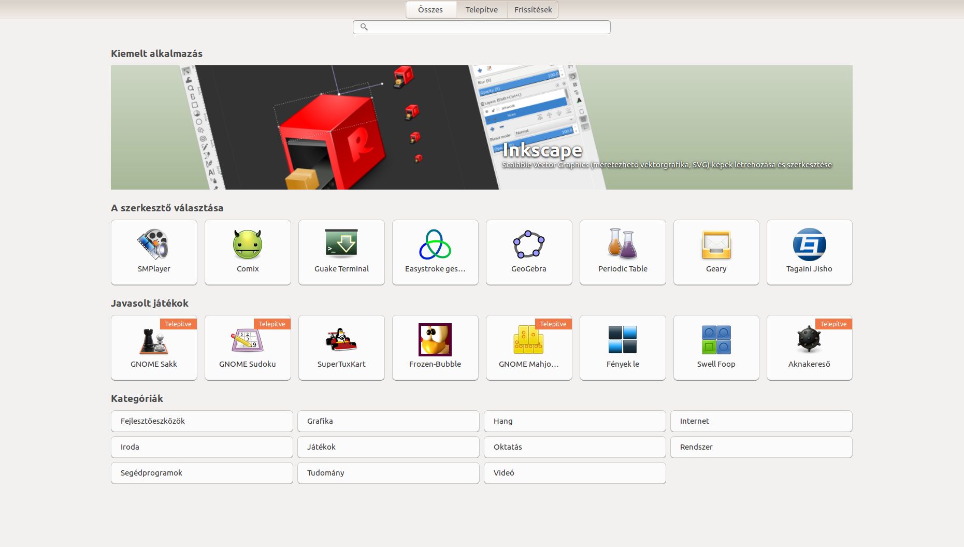Open the Iroda category
Image resolution: width=964 pixels, height=547 pixels.
pos(202,447)
